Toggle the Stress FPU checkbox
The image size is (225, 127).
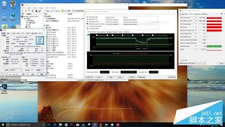click(x=90, y=19)
